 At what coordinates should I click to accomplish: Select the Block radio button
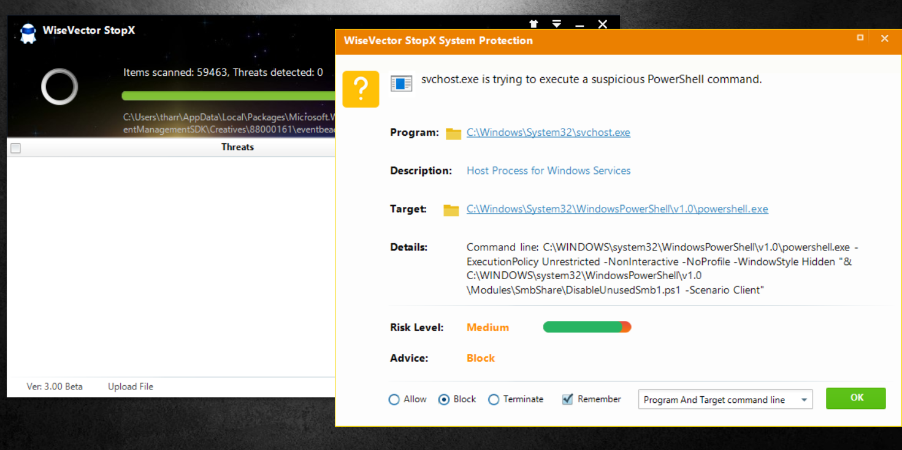[x=444, y=400]
